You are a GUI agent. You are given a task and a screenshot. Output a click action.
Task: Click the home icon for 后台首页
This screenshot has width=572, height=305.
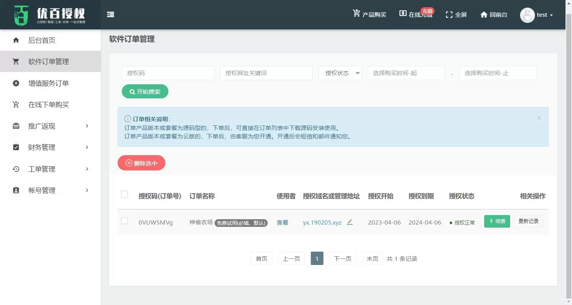click(x=16, y=40)
